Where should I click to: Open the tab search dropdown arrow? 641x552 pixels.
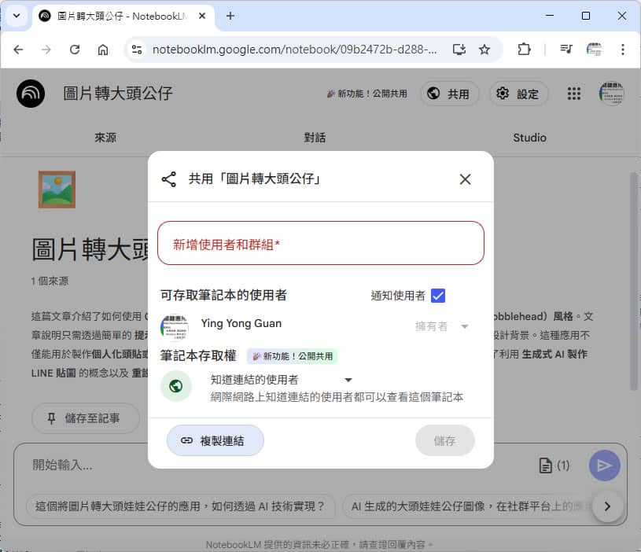click(16, 16)
